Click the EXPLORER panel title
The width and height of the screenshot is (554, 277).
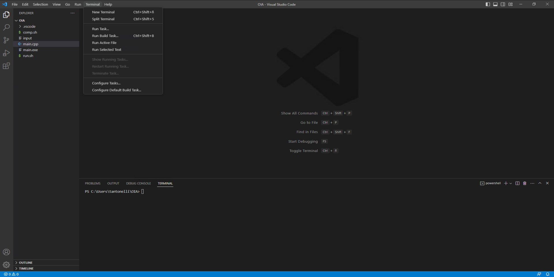click(x=26, y=13)
